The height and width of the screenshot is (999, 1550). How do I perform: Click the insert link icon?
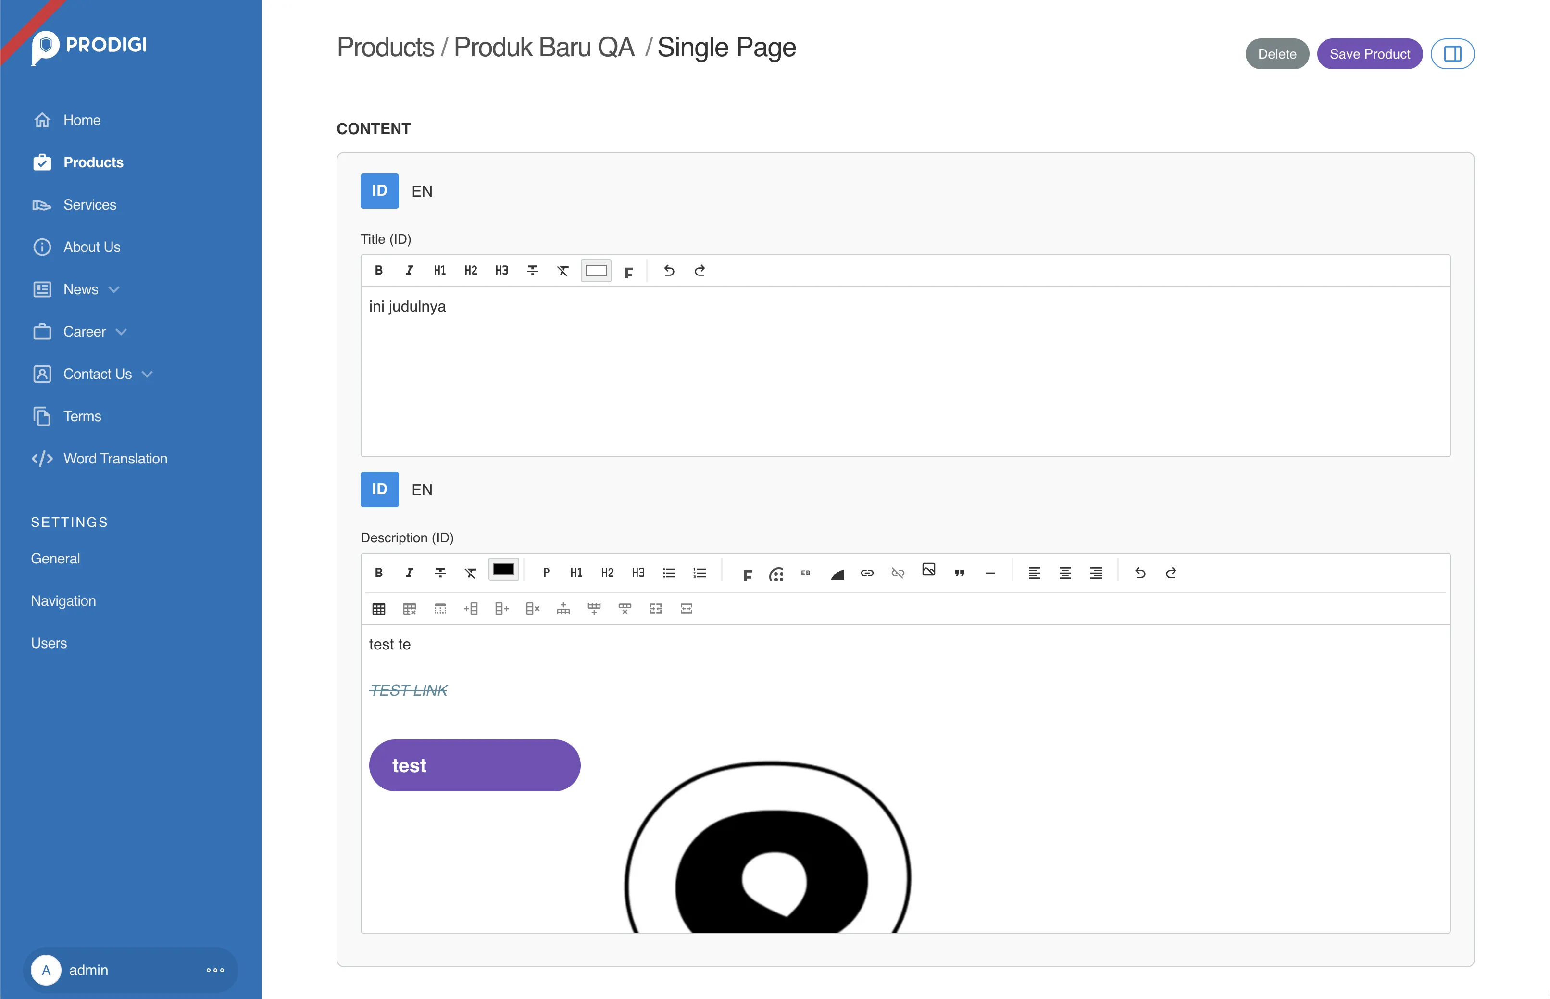point(867,573)
